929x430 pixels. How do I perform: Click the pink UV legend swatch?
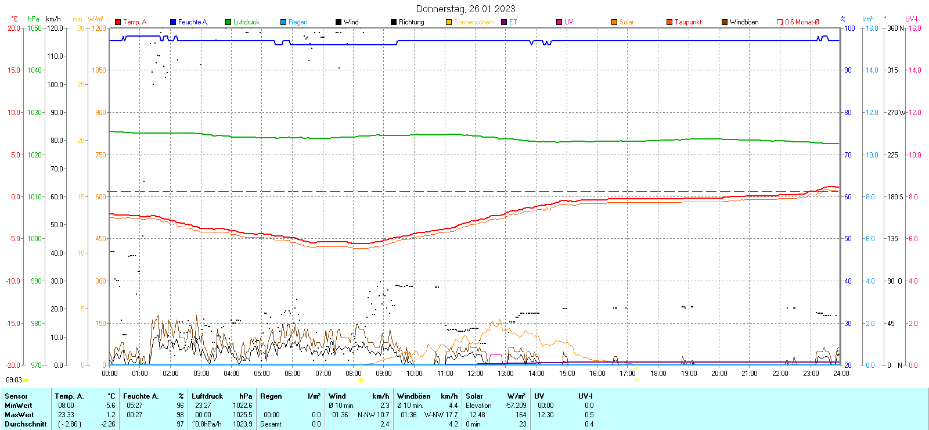[x=559, y=22]
